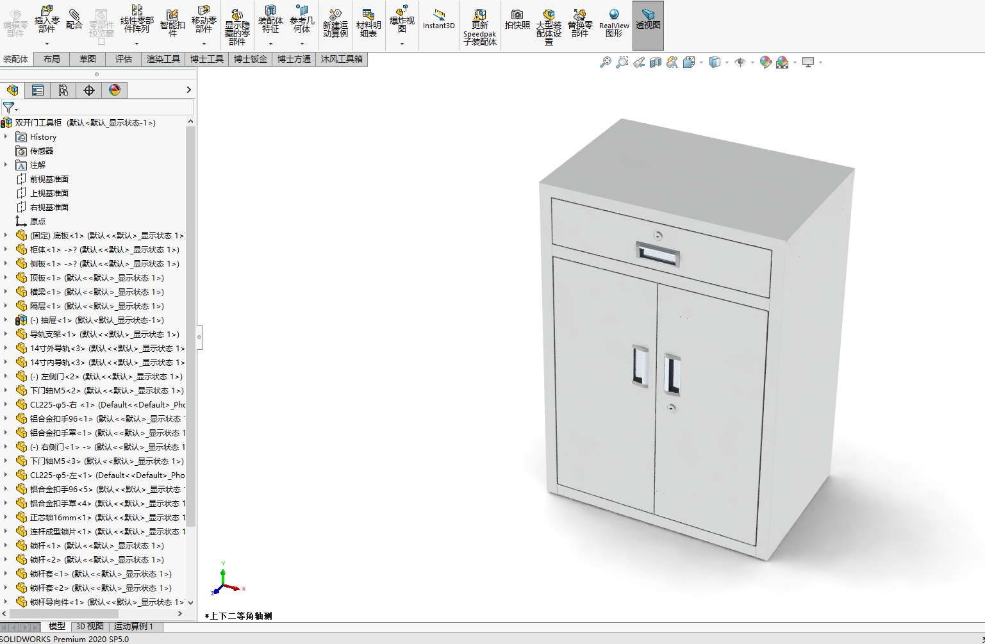This screenshot has width=985, height=644.
Task: Select 前视基准面 front plane in tree
Action: click(x=49, y=179)
